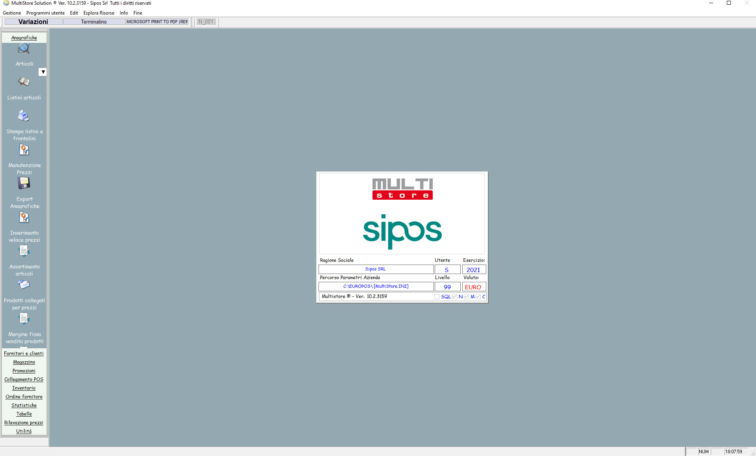Open the Ordine fornitore section
Image resolution: width=756 pixels, height=456 pixels.
coord(24,397)
